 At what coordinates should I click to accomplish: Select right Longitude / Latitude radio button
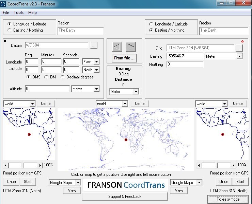coord(151,24)
